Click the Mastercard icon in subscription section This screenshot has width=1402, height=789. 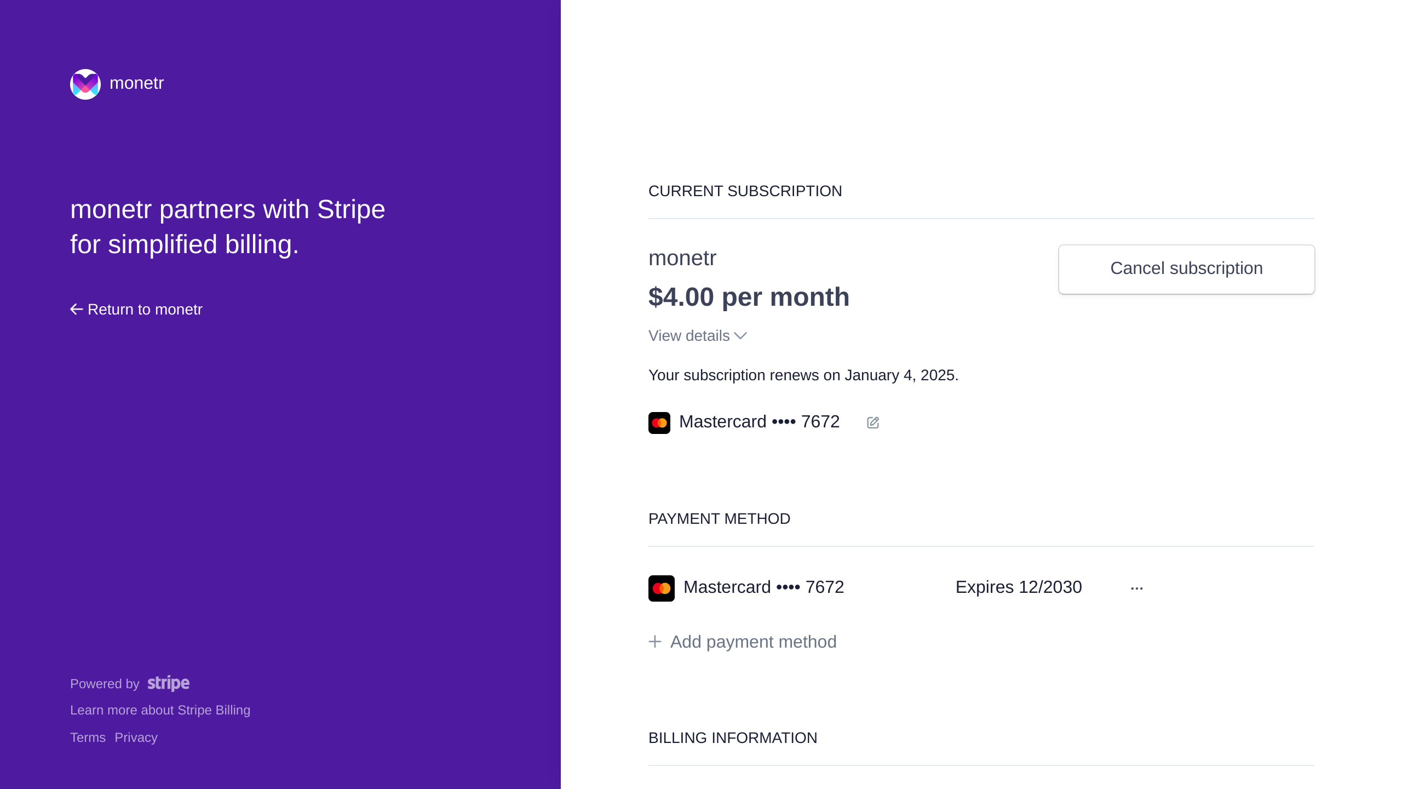point(659,422)
